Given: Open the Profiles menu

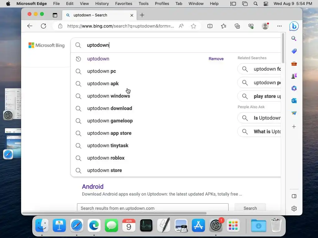Looking at the screenshot, I should [x=162, y=4].
